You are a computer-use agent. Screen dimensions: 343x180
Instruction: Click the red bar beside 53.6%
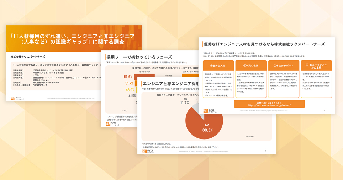144,76
